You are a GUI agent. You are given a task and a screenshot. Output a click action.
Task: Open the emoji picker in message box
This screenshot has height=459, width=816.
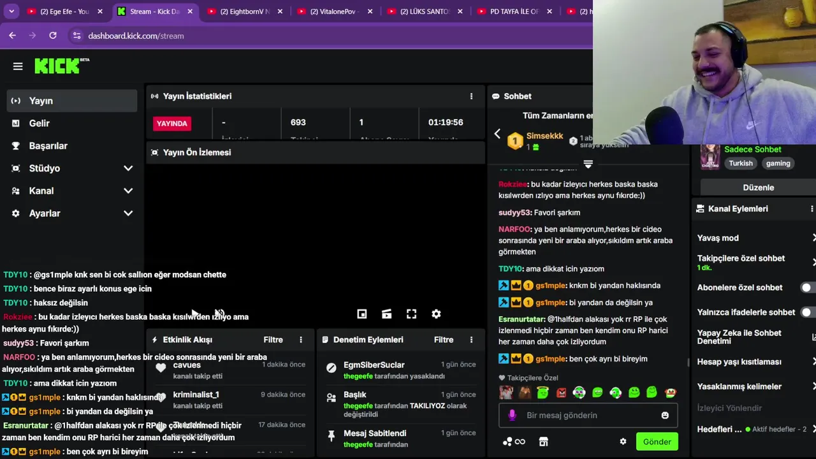(665, 416)
